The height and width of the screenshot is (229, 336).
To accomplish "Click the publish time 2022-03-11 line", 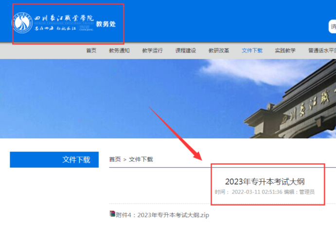I will [x=265, y=192].
